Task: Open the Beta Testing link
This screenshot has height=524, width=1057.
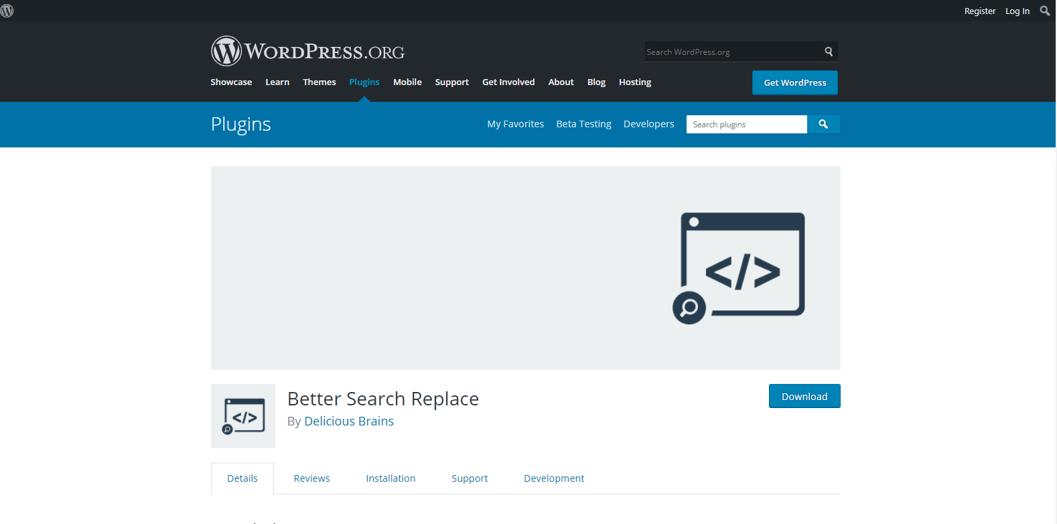Action: coord(583,124)
